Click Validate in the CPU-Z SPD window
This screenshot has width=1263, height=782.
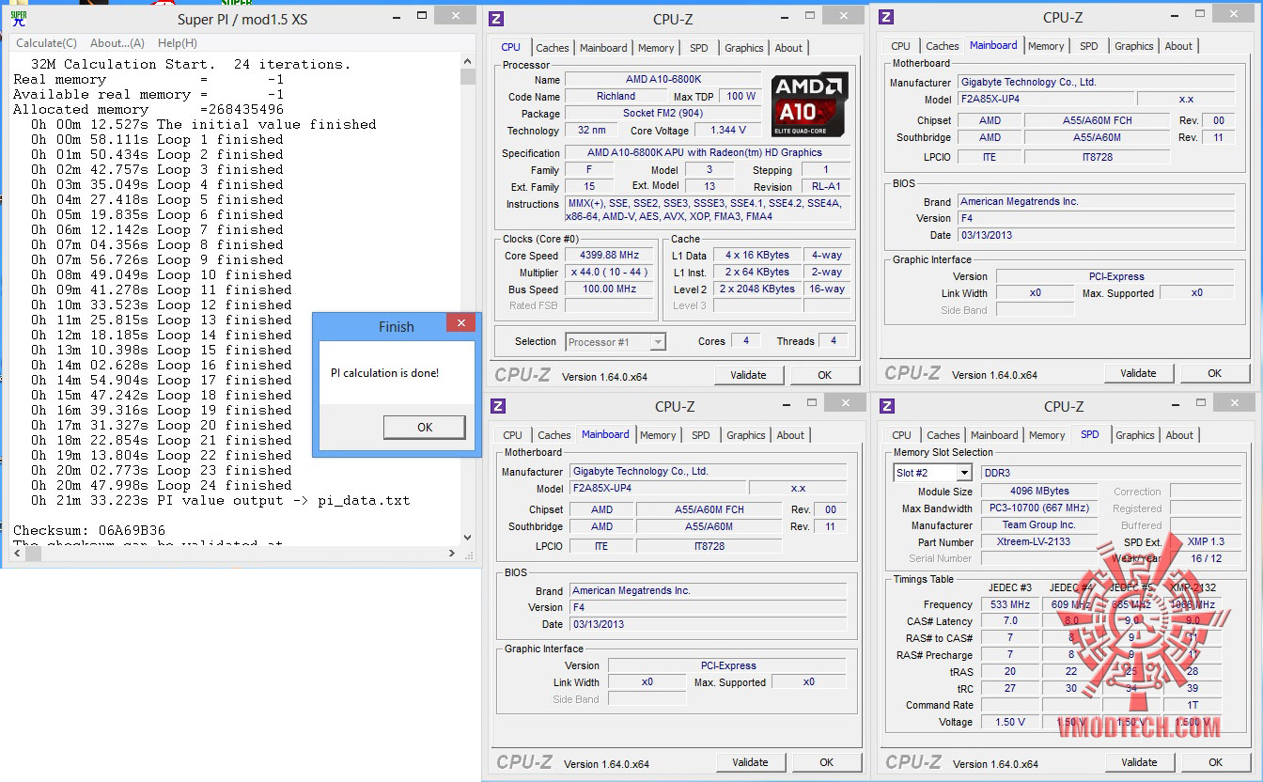pyautogui.click(x=1139, y=762)
